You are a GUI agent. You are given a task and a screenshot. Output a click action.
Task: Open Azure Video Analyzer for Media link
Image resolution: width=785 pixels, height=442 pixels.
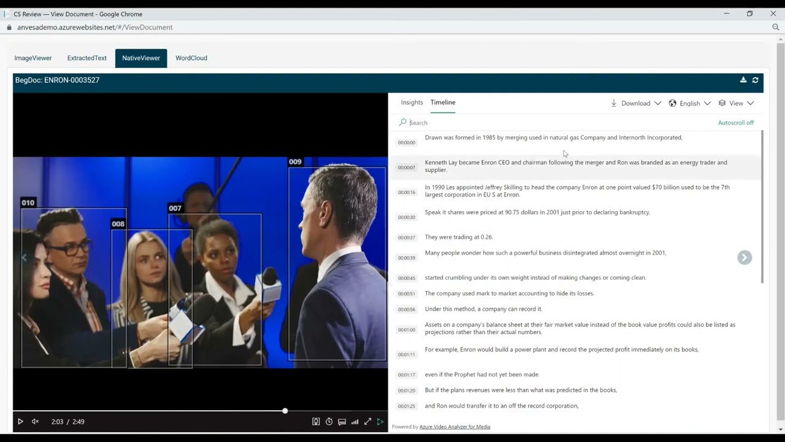point(454,427)
